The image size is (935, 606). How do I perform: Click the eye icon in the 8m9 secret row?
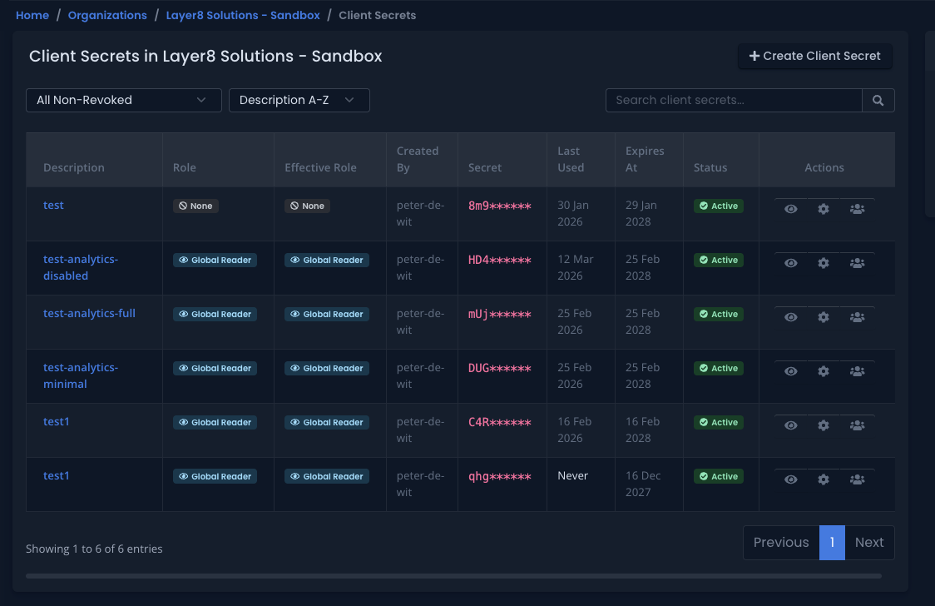[791, 209]
